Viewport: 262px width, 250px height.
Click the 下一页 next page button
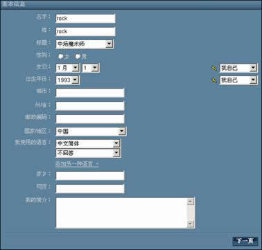(245, 241)
